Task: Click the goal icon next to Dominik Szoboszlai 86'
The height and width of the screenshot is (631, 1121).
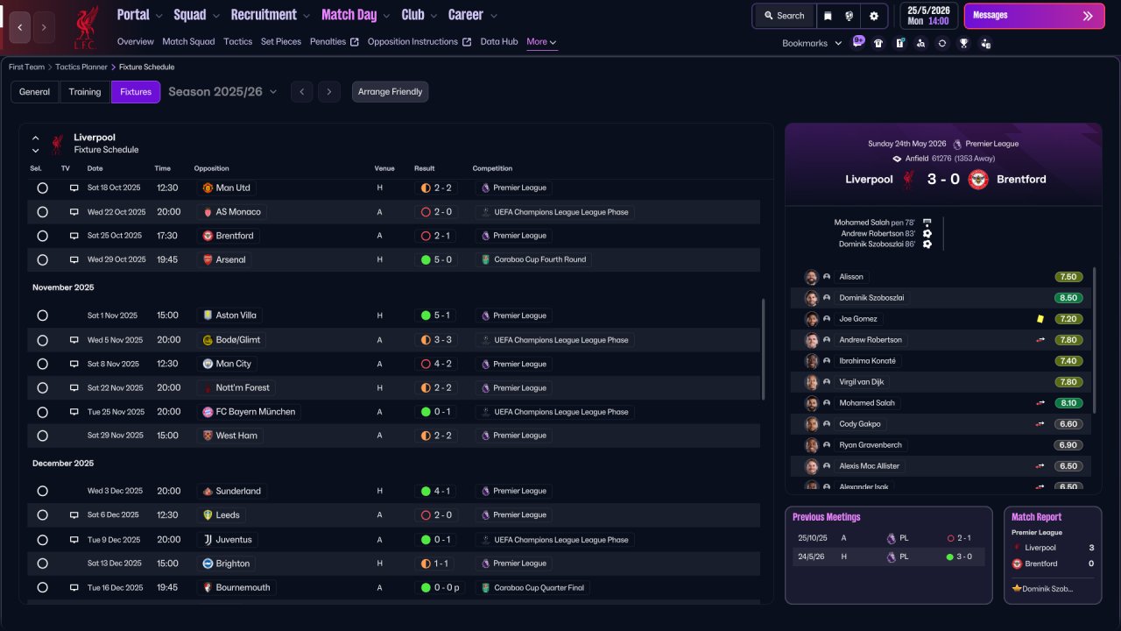Action: 927,245
